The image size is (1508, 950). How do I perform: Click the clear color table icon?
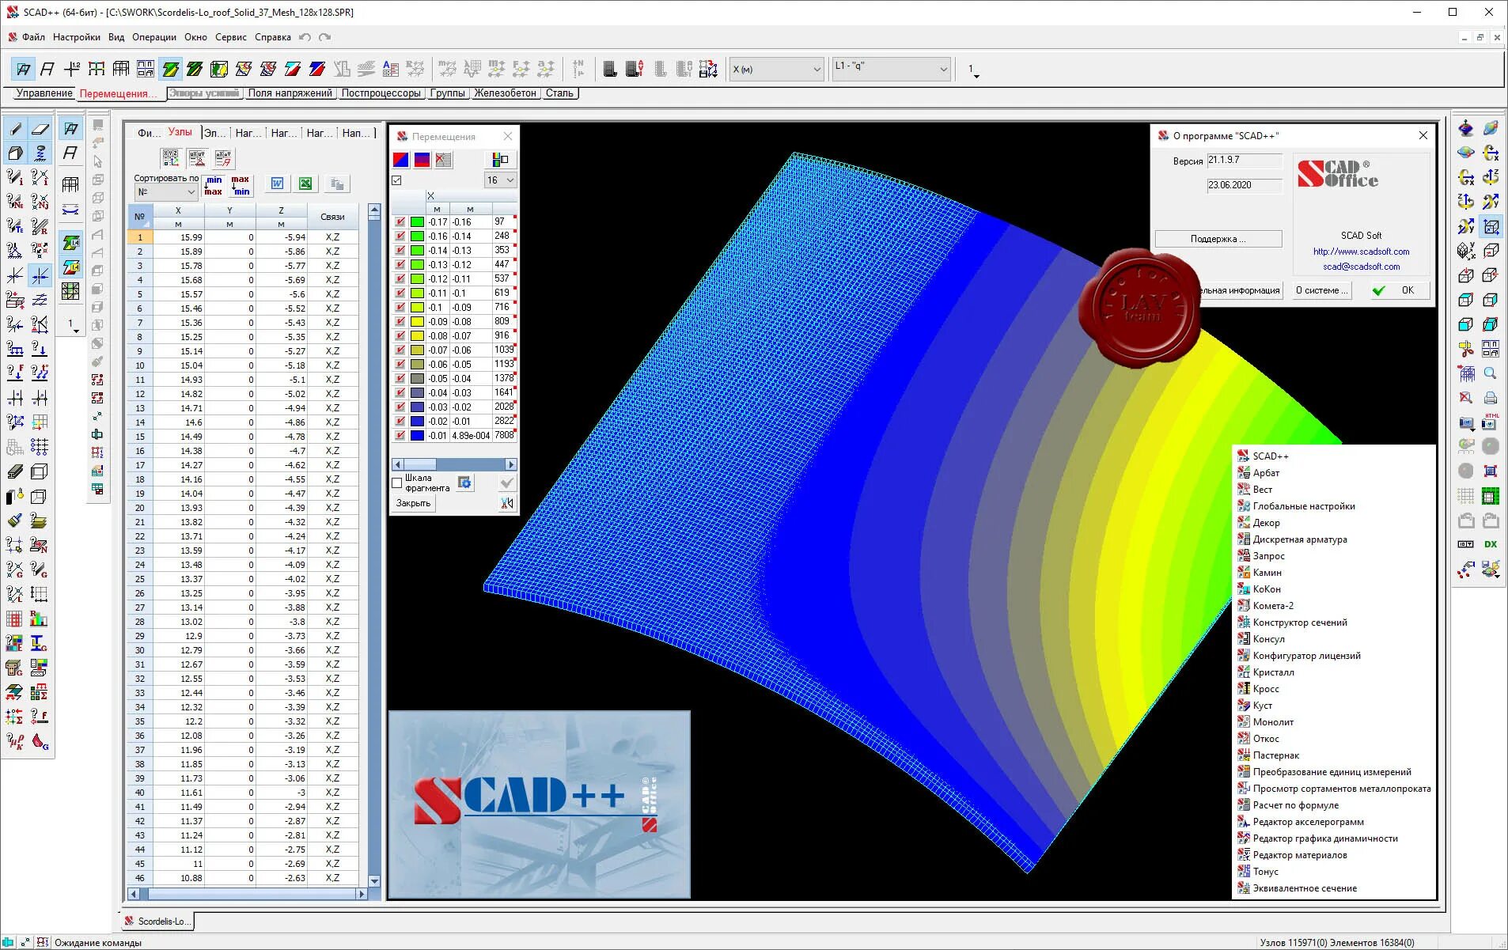tap(444, 160)
